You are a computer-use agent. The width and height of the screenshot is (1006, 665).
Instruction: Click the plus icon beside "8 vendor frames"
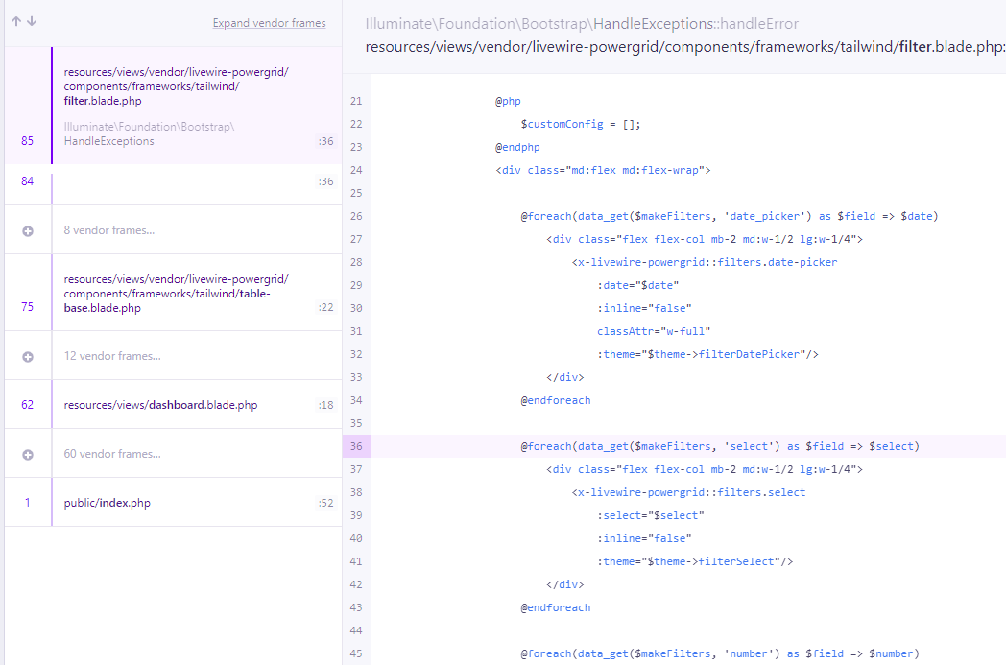click(27, 229)
